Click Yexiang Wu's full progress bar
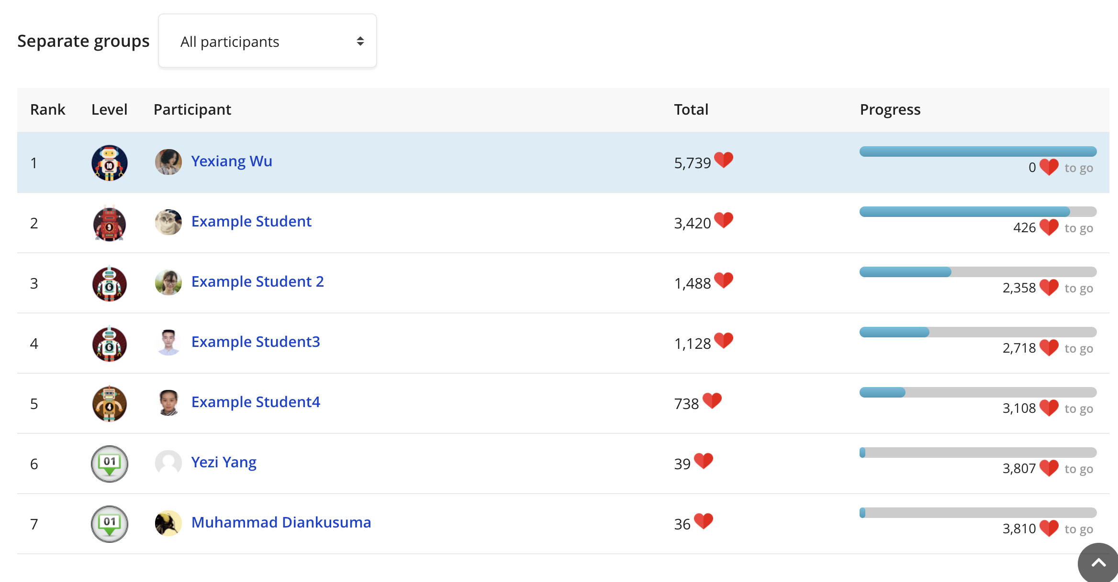The image size is (1118, 582). coord(978,151)
